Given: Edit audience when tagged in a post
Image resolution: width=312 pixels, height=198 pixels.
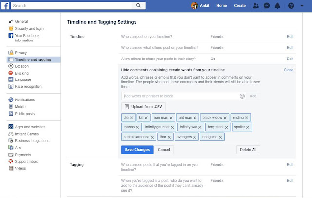Looking at the screenshot, I should pos(290,181).
